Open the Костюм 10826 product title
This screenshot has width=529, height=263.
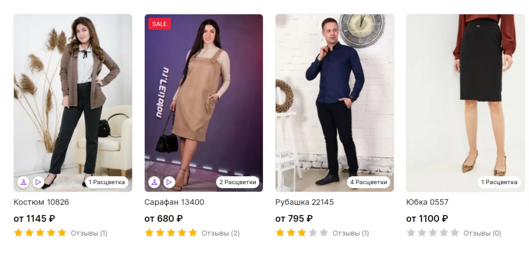41,202
